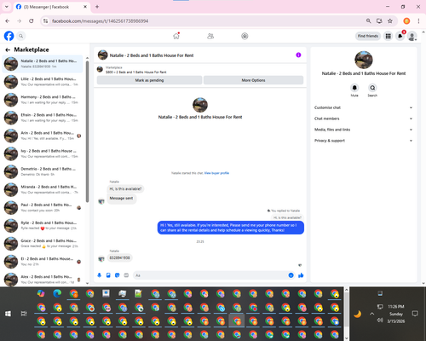Viewport: 426px width, 341px height.
Task: Expand the Chat members section
Action: click(x=363, y=118)
